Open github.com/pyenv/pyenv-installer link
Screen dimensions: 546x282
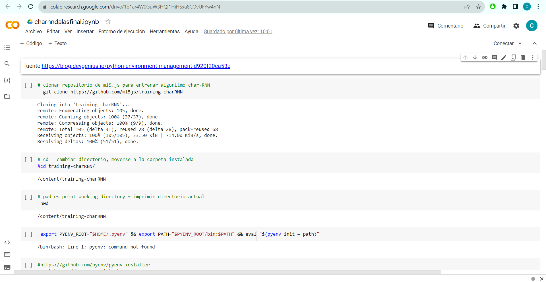(x=95, y=265)
